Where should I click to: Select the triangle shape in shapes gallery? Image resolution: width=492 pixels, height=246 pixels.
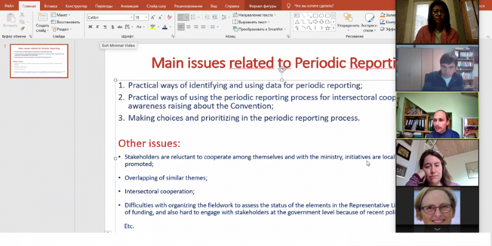click(297, 22)
